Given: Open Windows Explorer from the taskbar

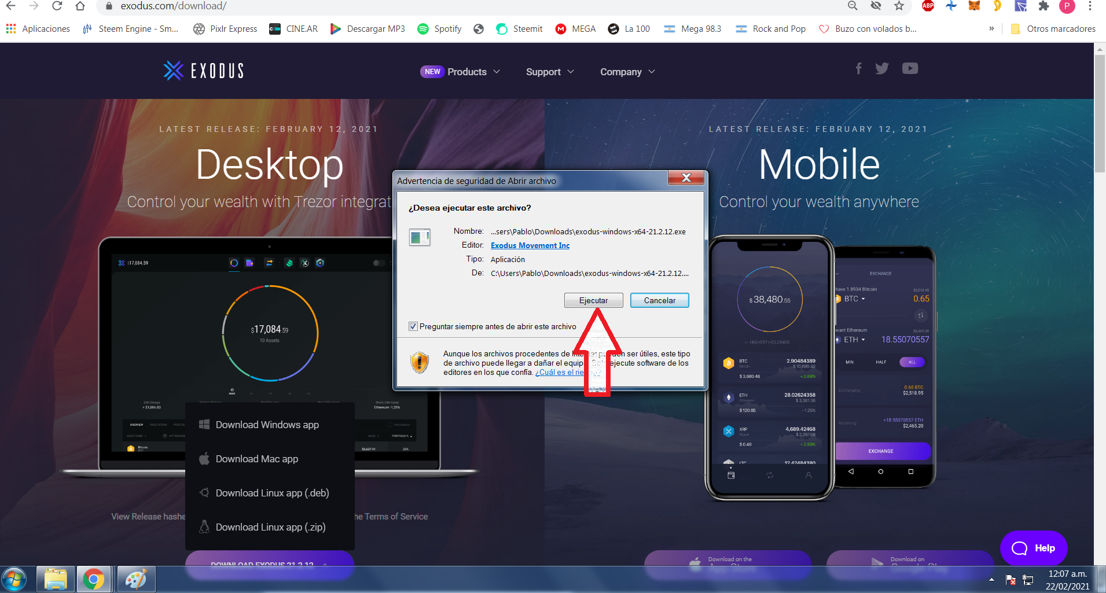Looking at the screenshot, I should 56,580.
